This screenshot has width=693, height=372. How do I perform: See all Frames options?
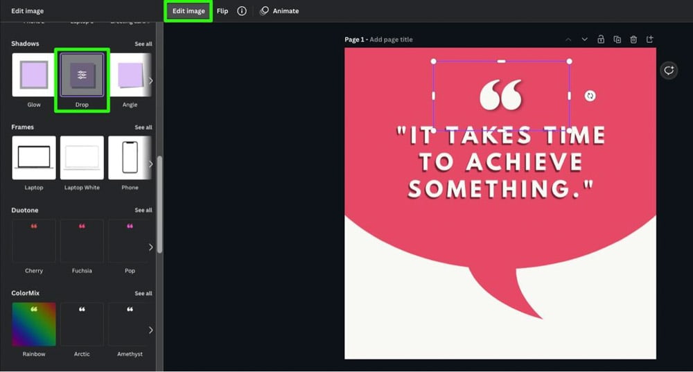(143, 127)
